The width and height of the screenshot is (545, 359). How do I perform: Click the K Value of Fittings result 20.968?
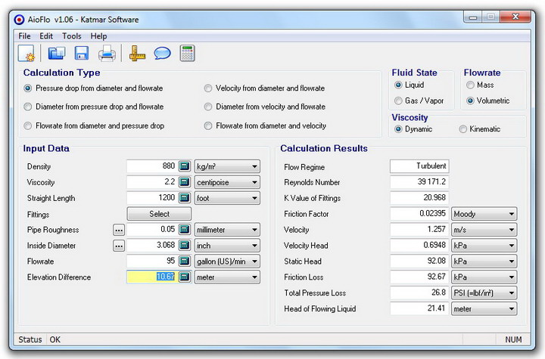point(419,198)
